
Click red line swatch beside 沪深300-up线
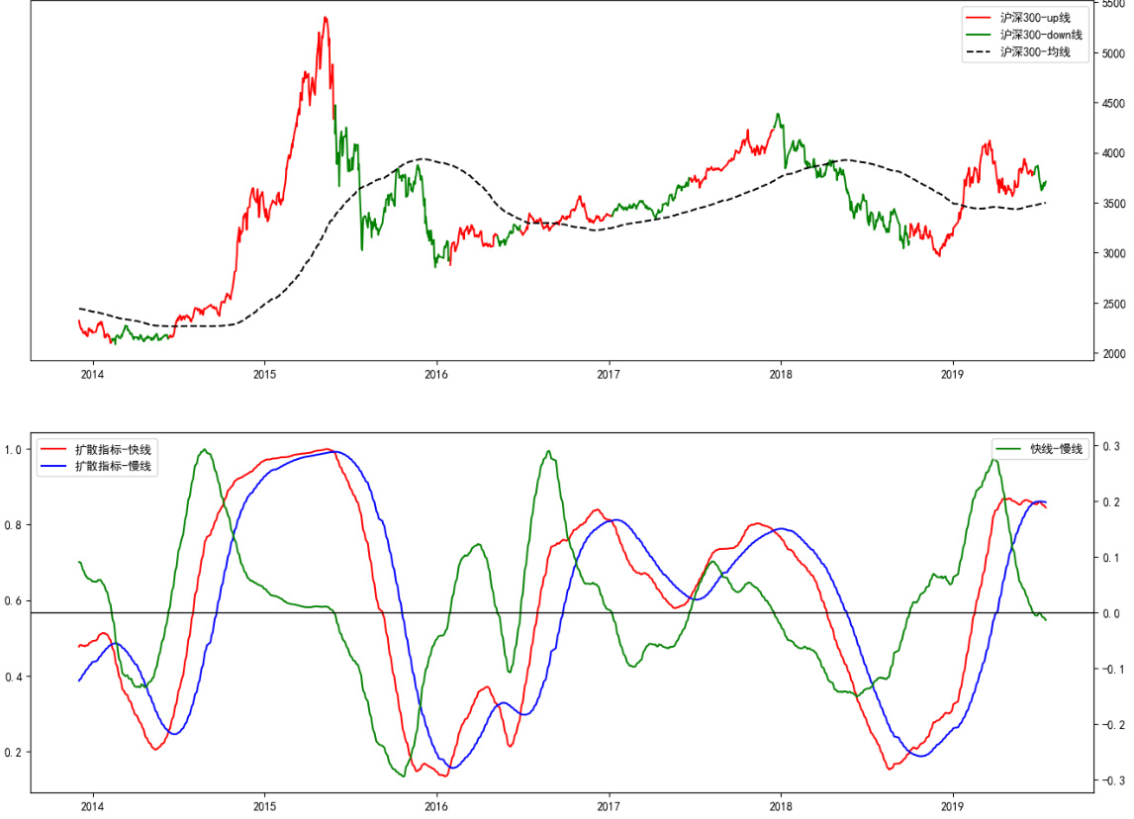(x=980, y=18)
